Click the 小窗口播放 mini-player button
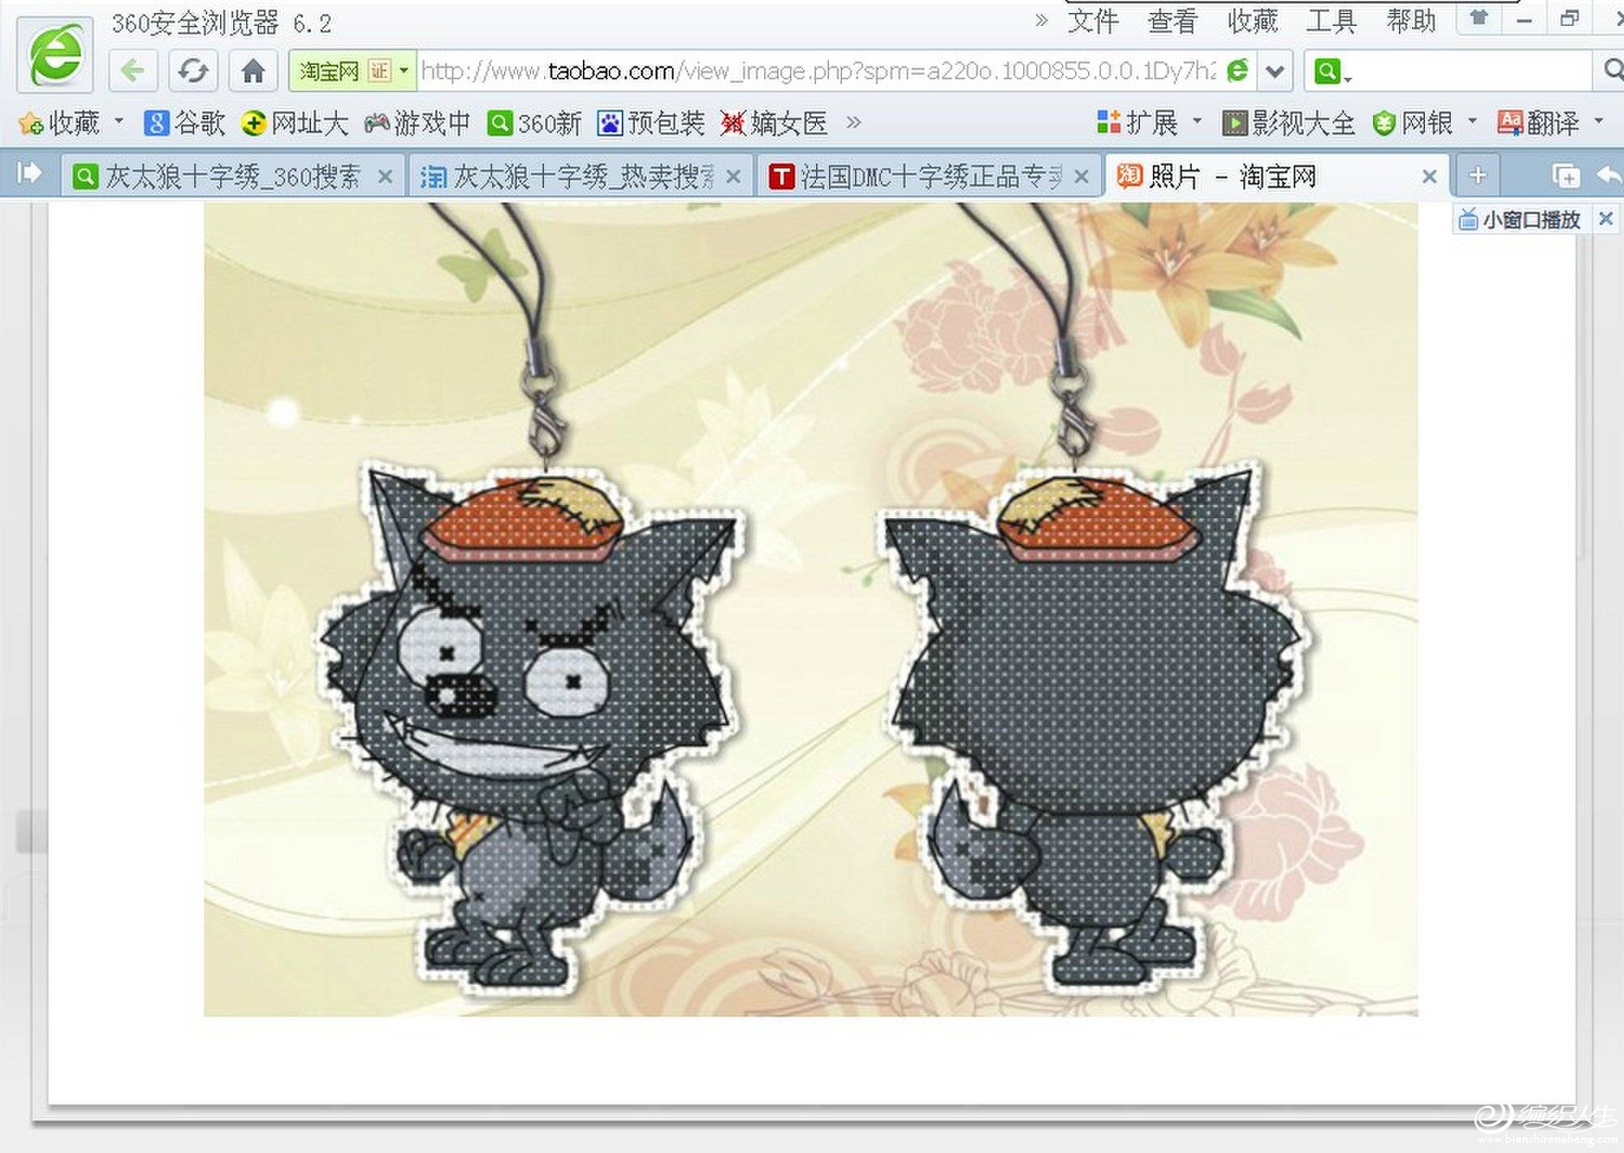1624x1153 pixels. 1519,219
